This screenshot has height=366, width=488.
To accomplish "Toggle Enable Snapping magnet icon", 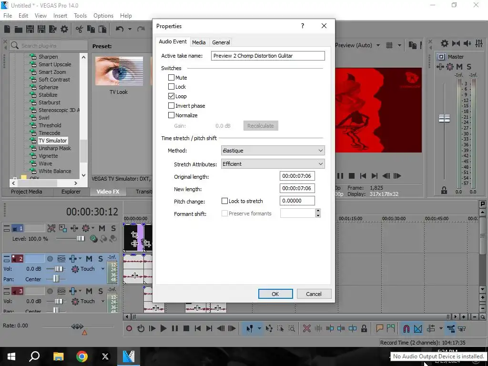I will (x=406, y=329).
